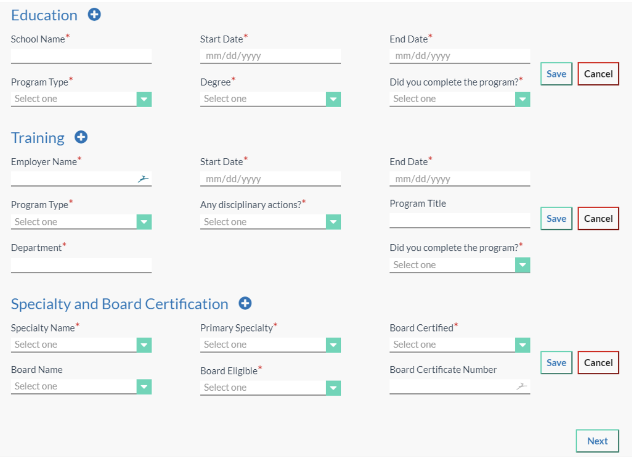Screen dimensions: 632x457
Task: Click the Start Date field under Education
Action: click(x=270, y=55)
